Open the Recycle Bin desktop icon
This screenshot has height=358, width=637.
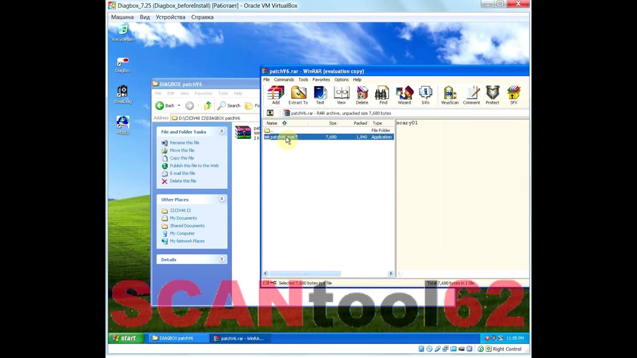[x=122, y=33]
